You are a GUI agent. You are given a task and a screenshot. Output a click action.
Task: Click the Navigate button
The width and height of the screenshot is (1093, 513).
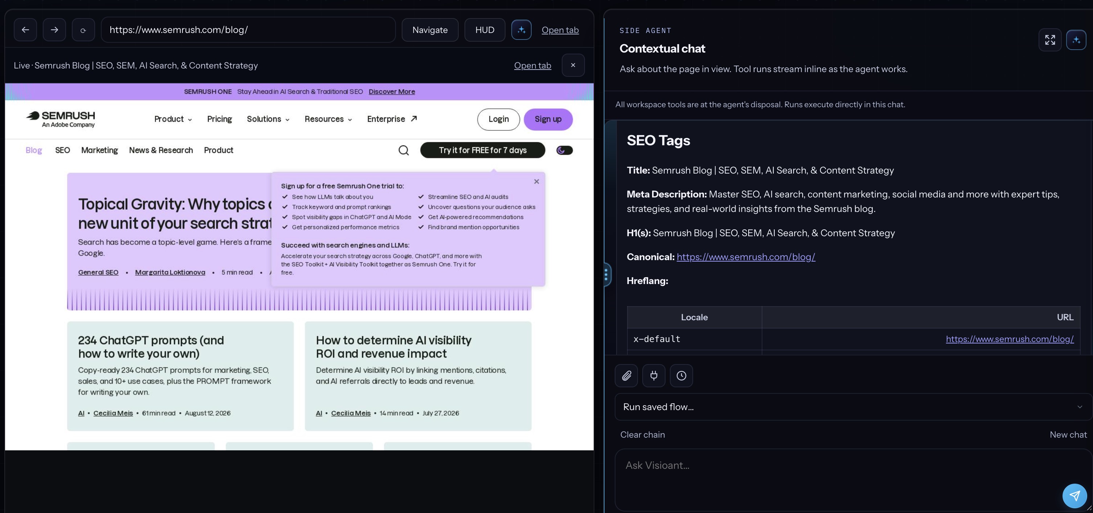pyautogui.click(x=430, y=30)
